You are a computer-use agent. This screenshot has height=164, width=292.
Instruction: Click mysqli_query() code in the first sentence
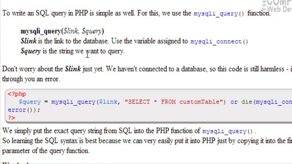[x=219, y=14]
